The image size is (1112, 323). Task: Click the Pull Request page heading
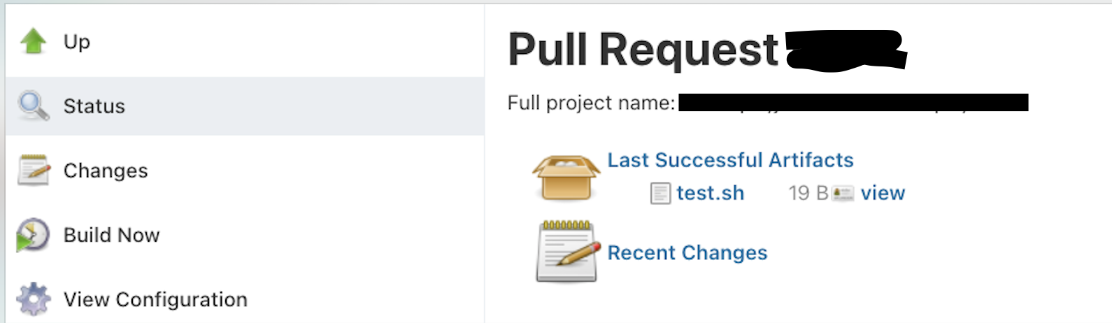click(x=643, y=50)
